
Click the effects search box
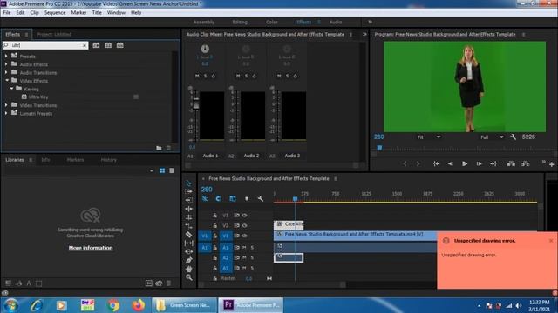pyautogui.click(x=45, y=45)
